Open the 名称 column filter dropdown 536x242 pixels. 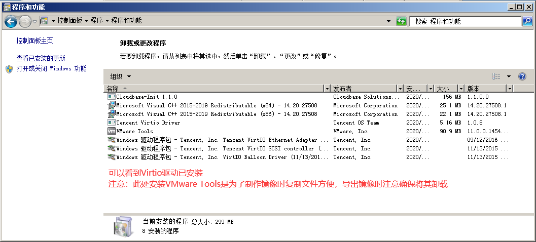pyautogui.click(x=328, y=89)
